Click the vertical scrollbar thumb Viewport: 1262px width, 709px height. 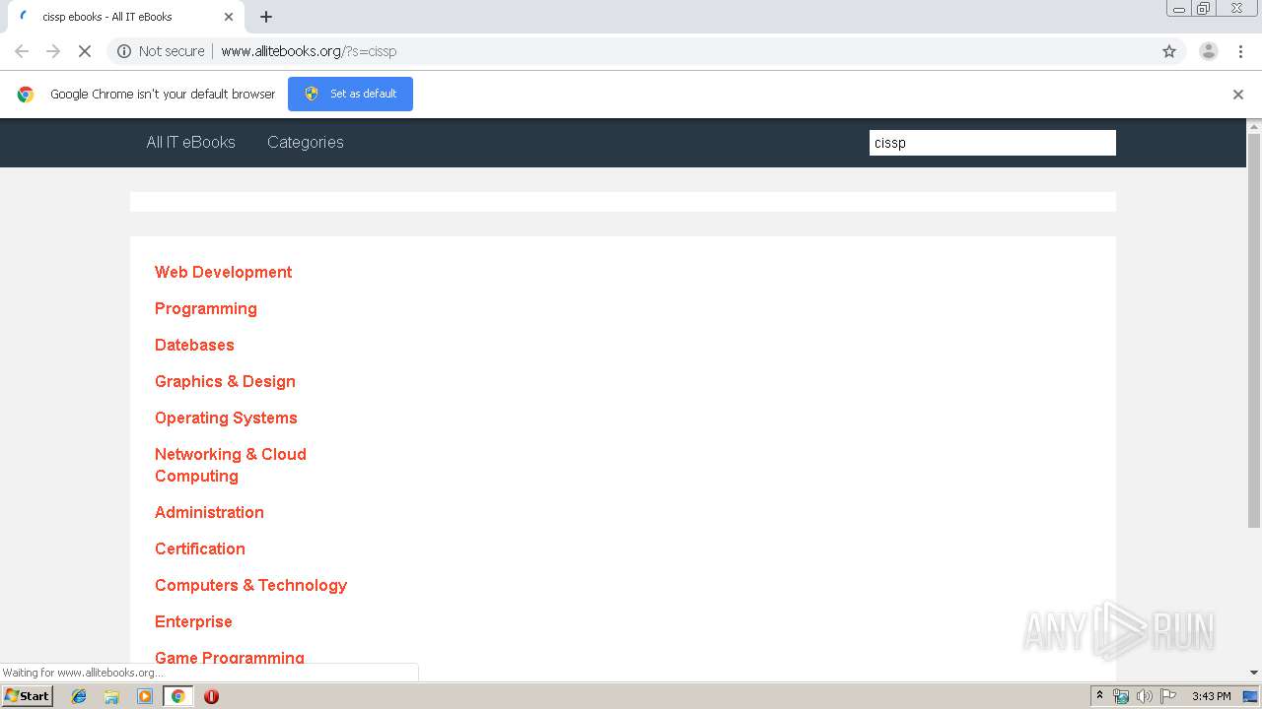1254,331
